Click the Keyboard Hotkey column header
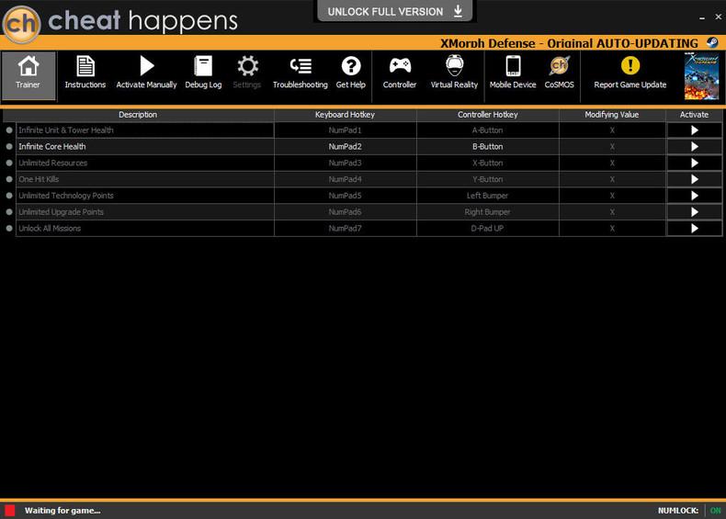This screenshot has width=726, height=519. (345, 115)
